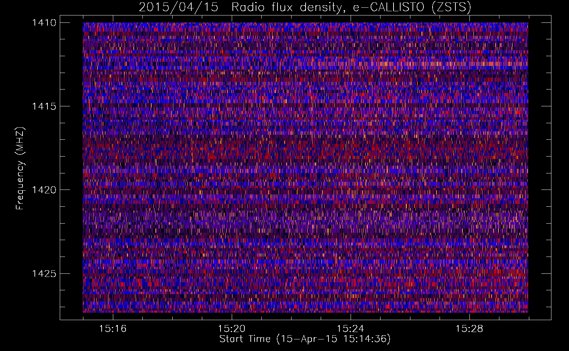Click the 15:16 time tick label
This screenshot has height=351, width=569.
click(x=113, y=329)
